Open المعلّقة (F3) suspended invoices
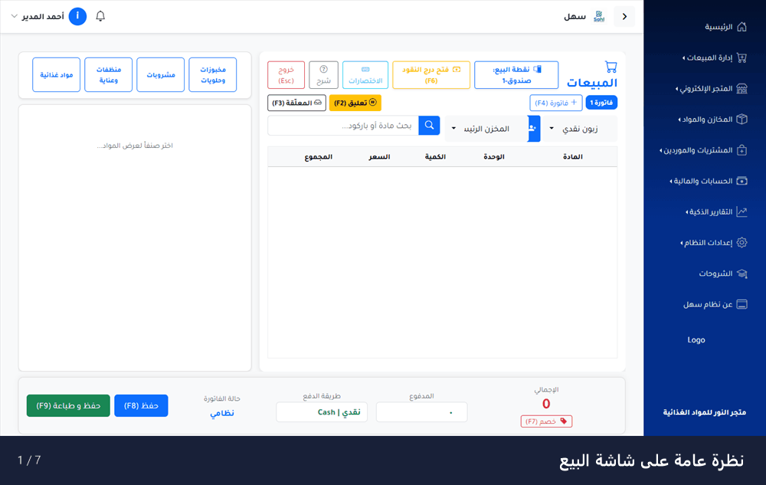The height and width of the screenshot is (485, 766). (x=296, y=103)
